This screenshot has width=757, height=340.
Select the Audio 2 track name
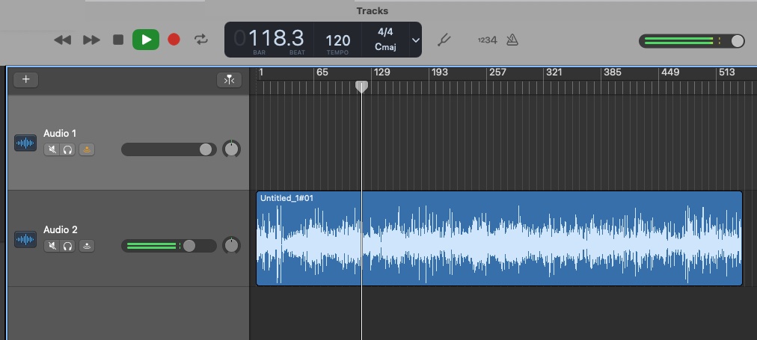pos(61,229)
